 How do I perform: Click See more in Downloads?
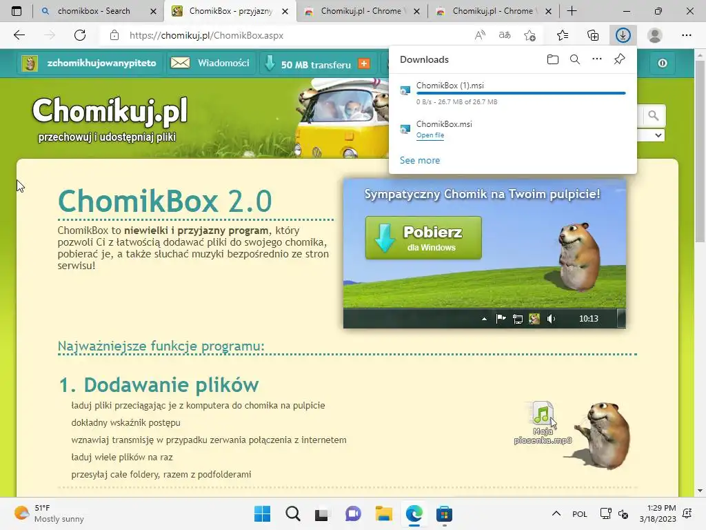point(420,160)
